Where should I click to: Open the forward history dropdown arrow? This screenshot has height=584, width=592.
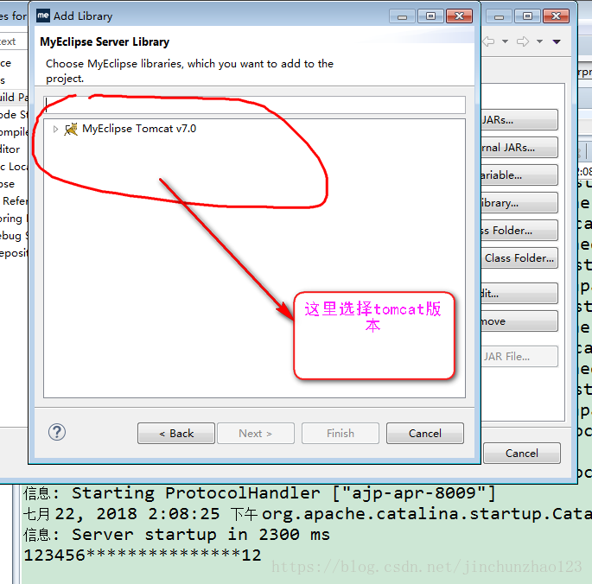(x=540, y=41)
